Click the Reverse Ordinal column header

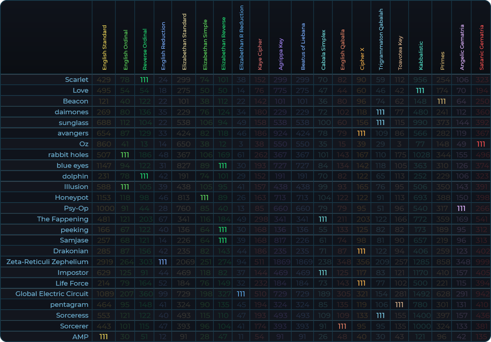(x=145, y=49)
